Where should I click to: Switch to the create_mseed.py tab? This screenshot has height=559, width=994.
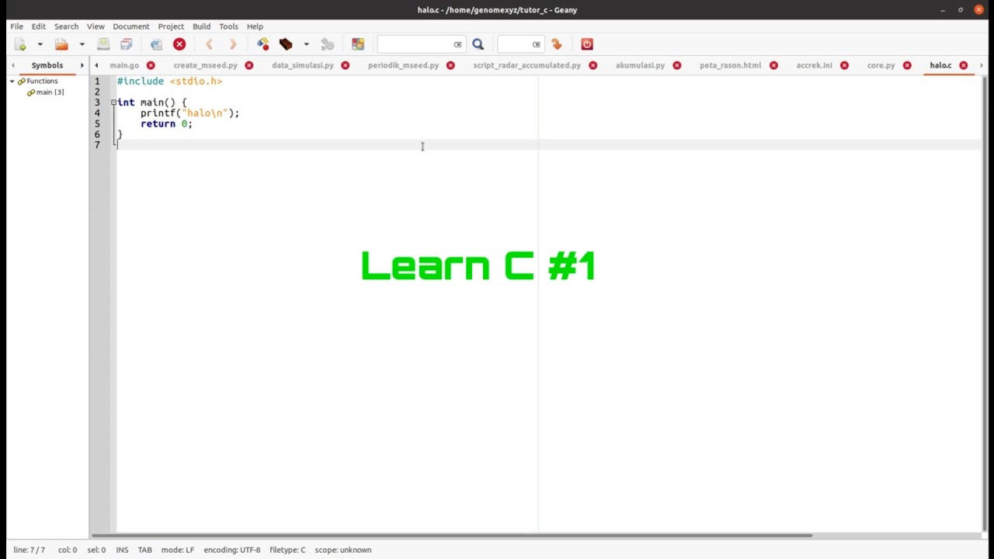(x=205, y=65)
